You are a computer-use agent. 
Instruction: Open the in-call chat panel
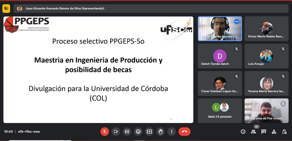(x=263, y=131)
